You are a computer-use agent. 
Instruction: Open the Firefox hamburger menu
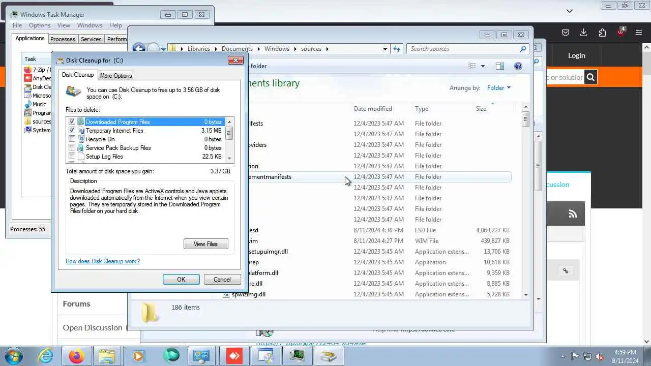pyautogui.click(x=639, y=33)
